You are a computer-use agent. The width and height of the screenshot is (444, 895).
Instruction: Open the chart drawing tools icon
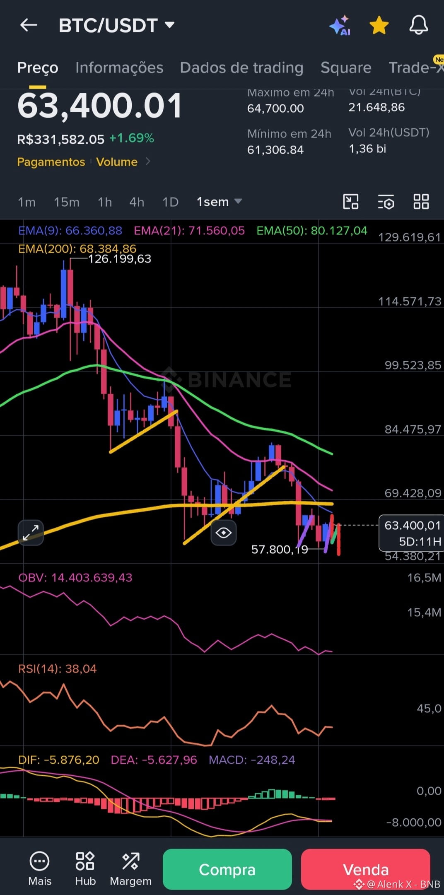coord(351,202)
